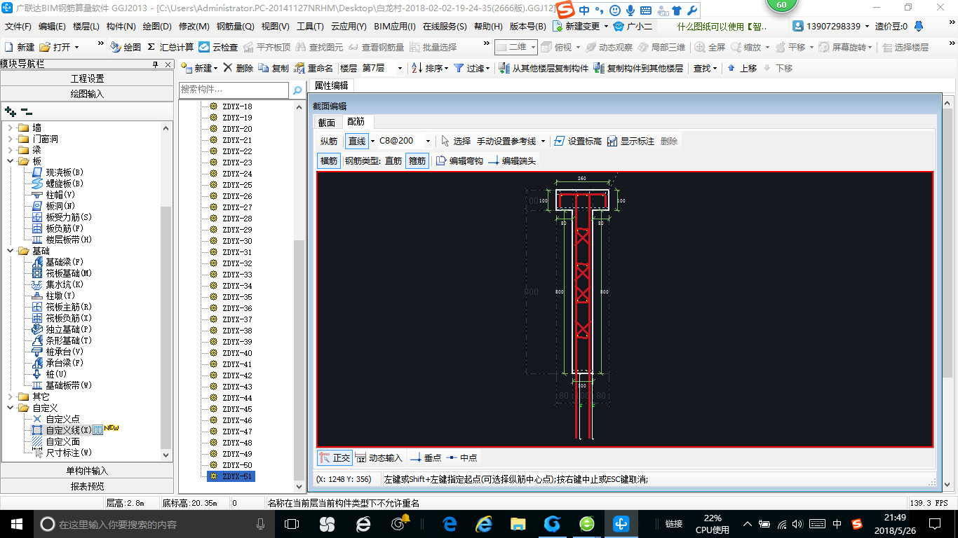Image resolution: width=958 pixels, height=538 pixels.
Task: Click the 删除 delete component icon
Action: (x=238, y=68)
